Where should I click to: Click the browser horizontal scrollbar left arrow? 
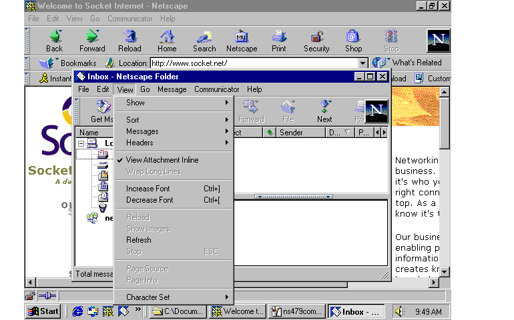(31, 282)
